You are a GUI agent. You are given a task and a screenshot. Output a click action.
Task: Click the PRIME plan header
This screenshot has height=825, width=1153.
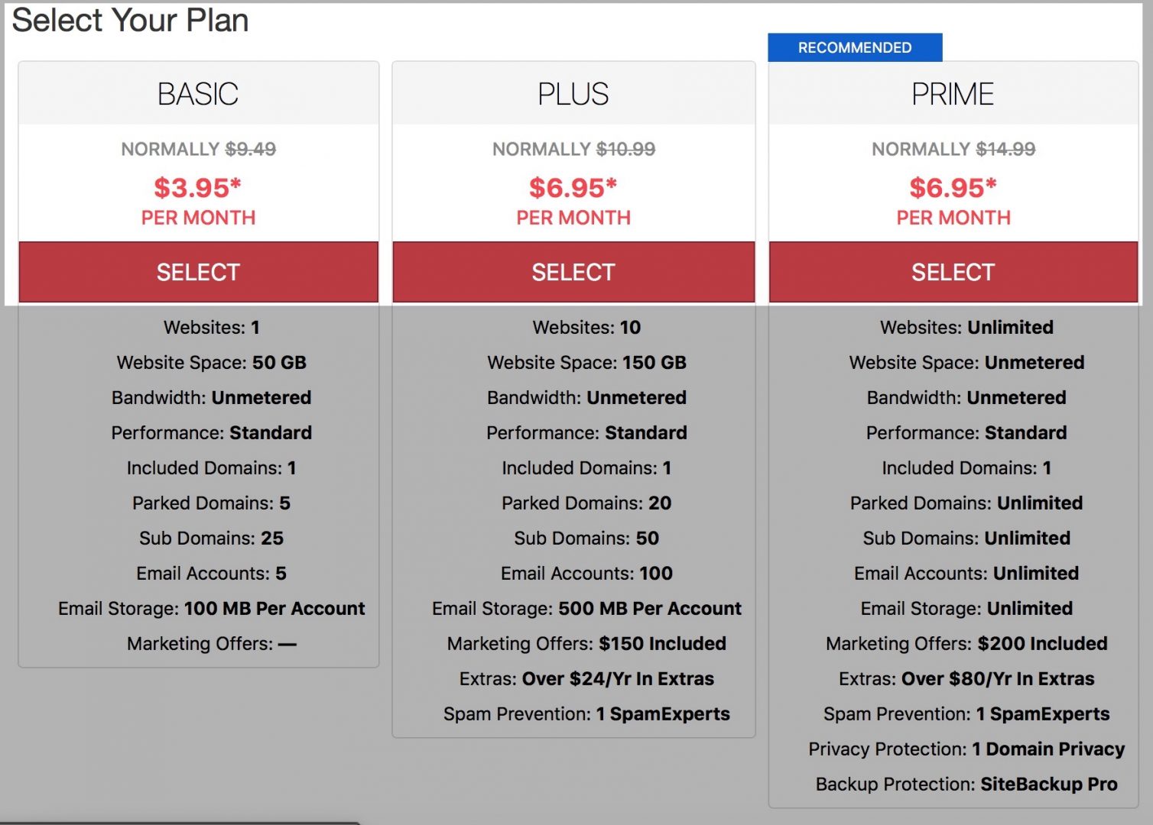click(952, 92)
